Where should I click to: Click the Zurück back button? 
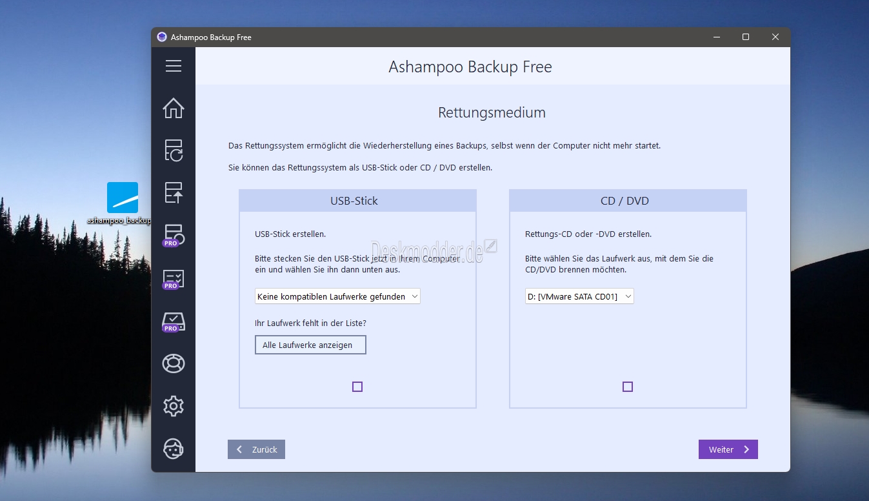[256, 449]
